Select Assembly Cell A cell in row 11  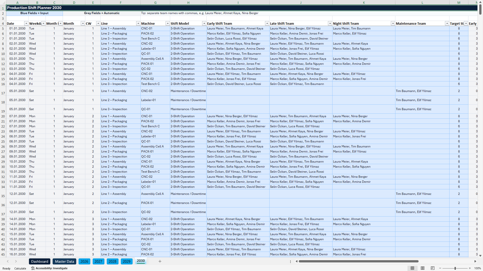pos(155,59)
